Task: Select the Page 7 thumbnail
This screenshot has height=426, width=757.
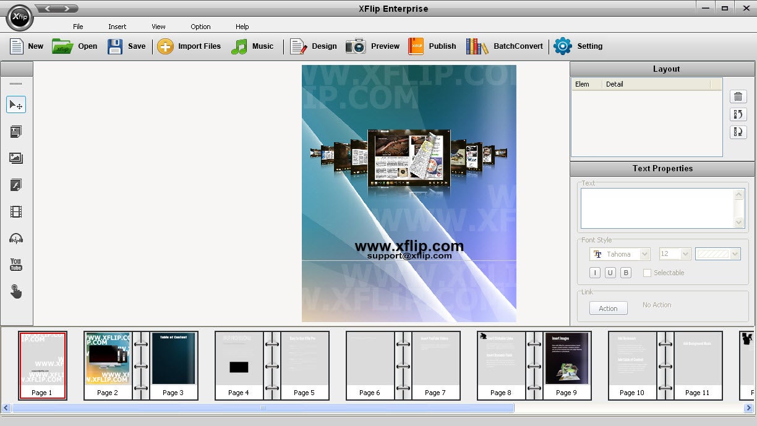Action: [435, 365]
